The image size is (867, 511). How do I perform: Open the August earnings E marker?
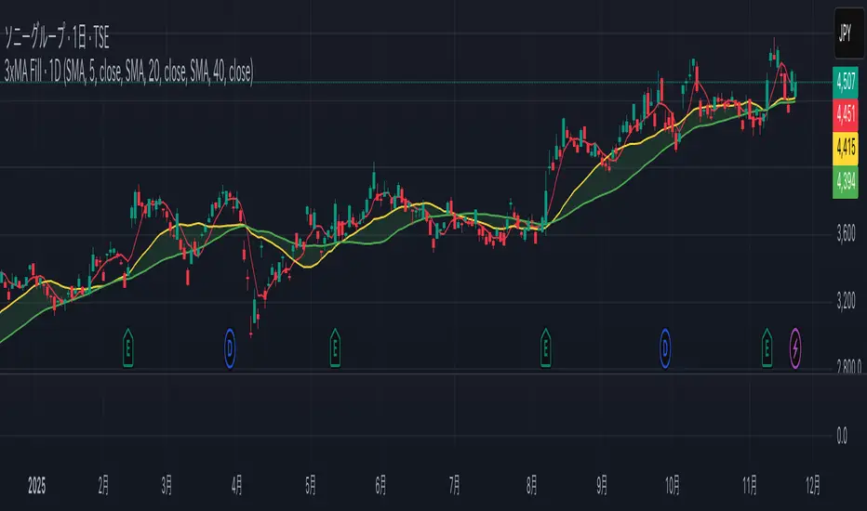(545, 348)
